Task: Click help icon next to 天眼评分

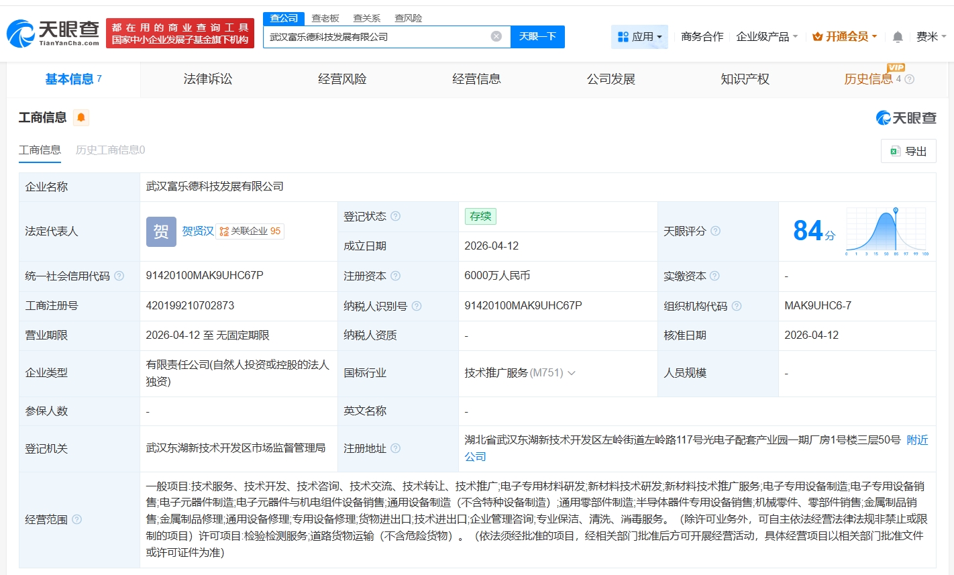Action: click(x=716, y=231)
